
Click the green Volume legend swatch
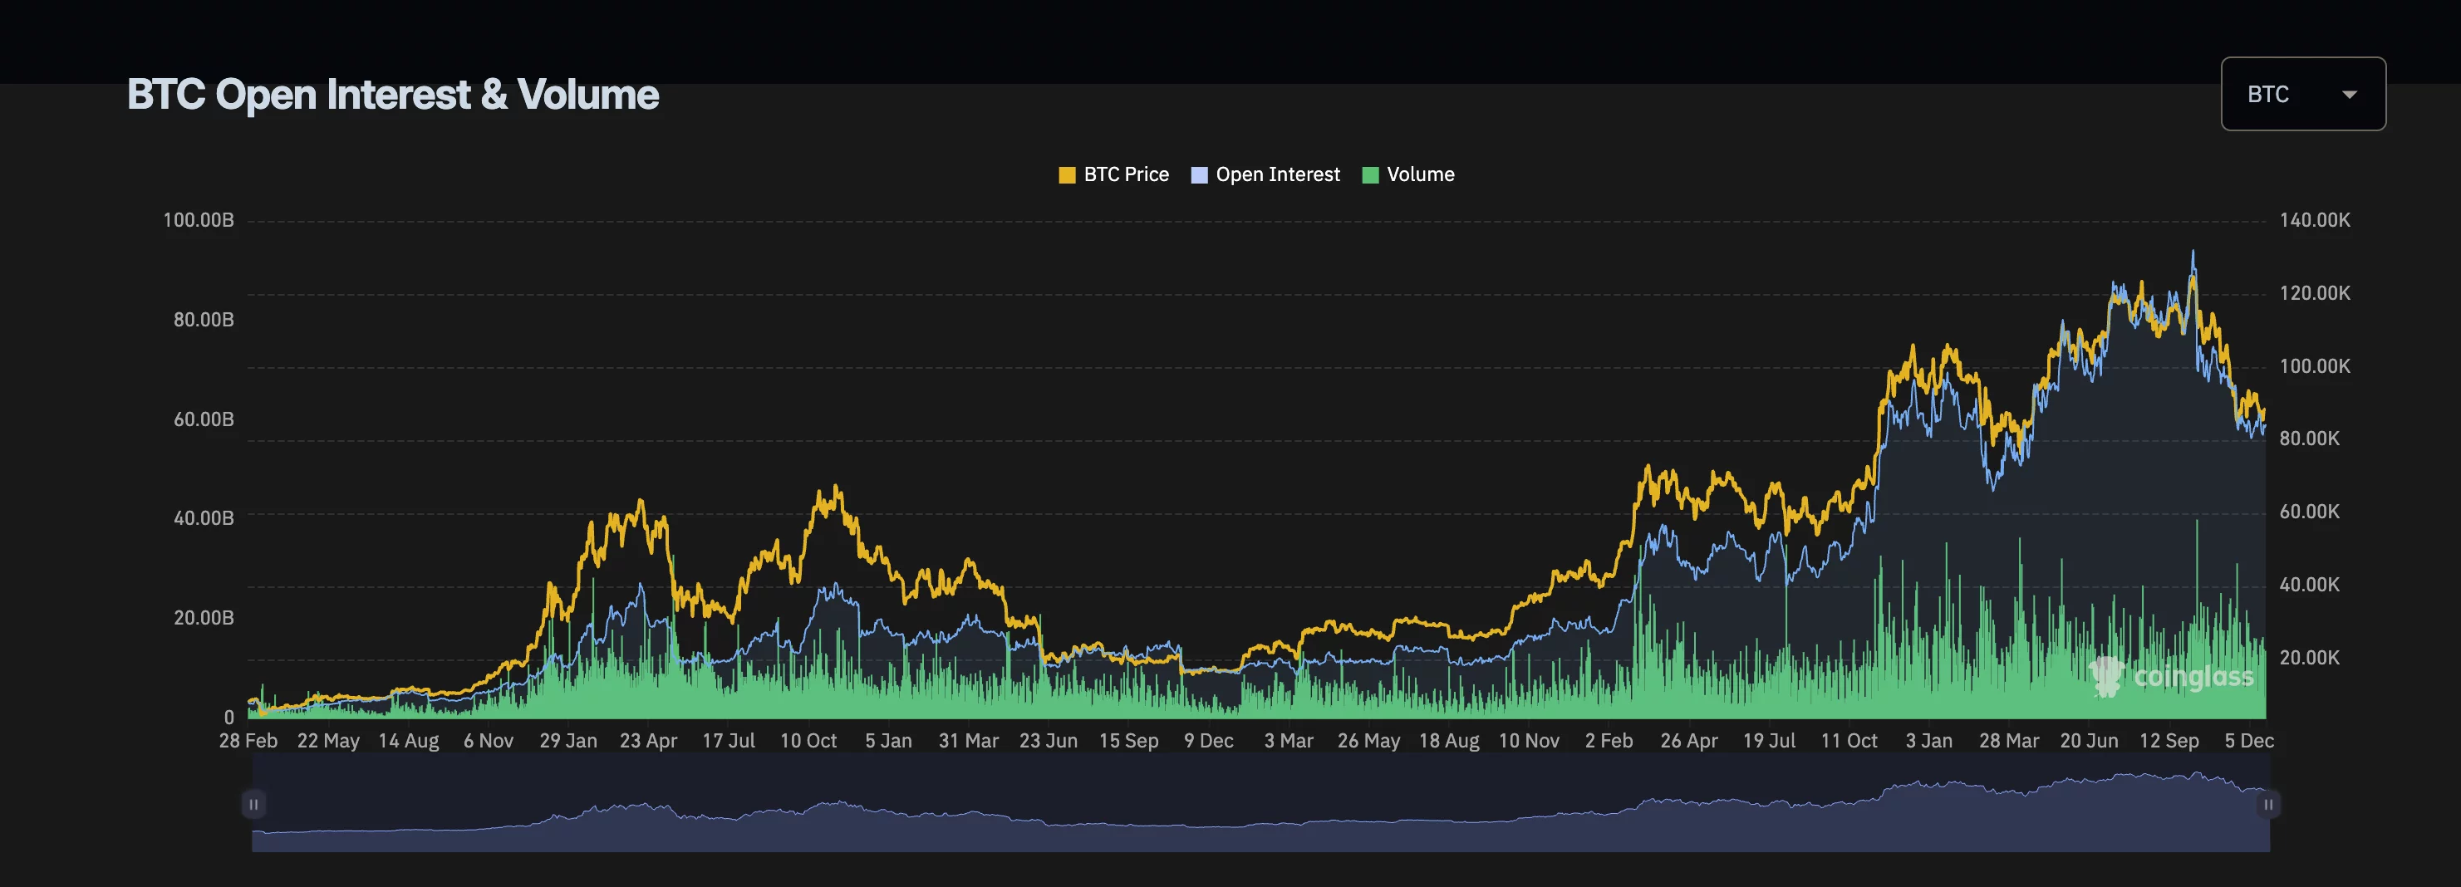click(1370, 174)
